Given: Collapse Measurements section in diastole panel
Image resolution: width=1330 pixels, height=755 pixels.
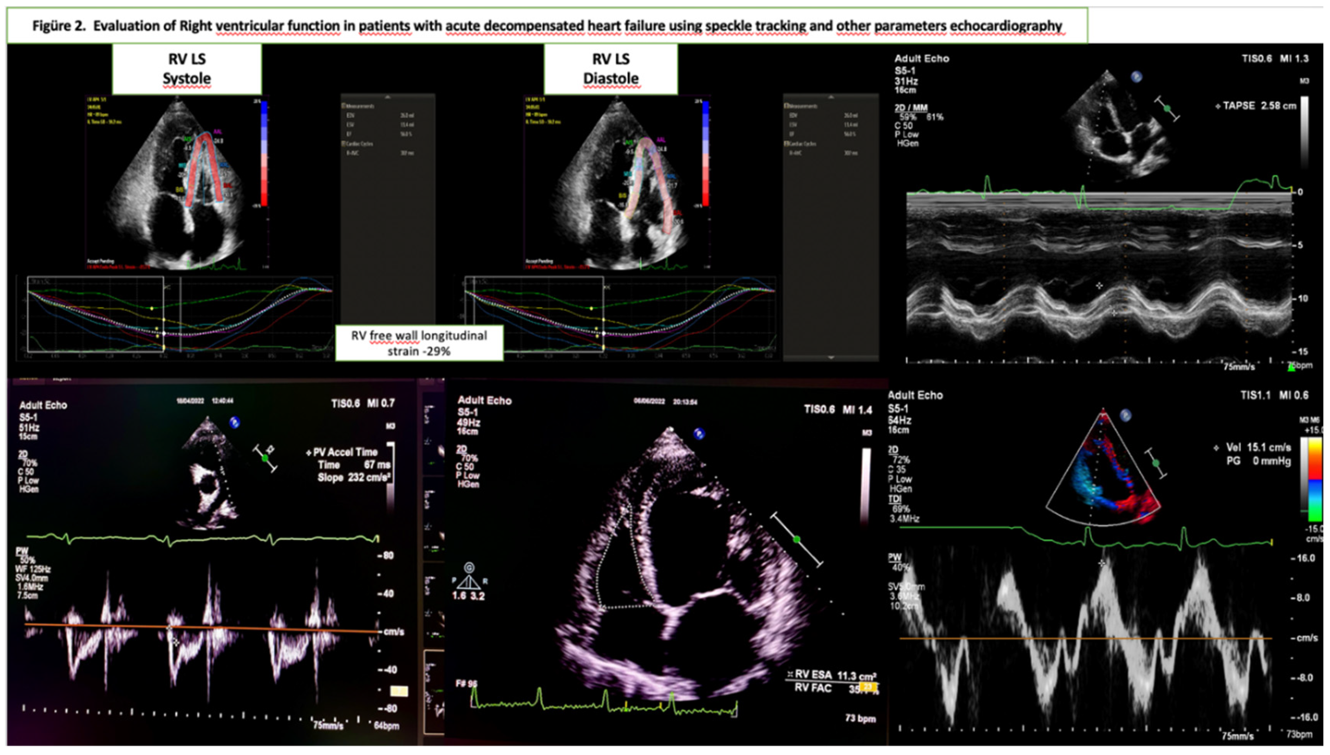Looking at the screenshot, I should [x=787, y=106].
